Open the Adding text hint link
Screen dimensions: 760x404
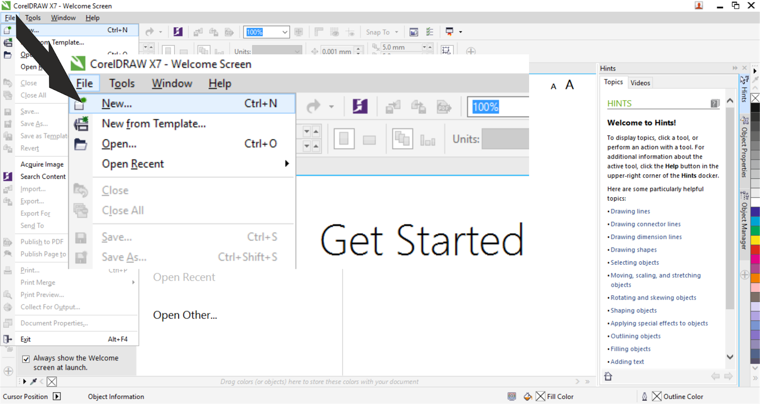coord(627,362)
